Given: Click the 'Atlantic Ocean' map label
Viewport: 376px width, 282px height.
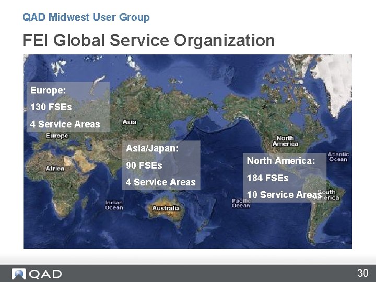Looking at the screenshot, I should (338, 157).
